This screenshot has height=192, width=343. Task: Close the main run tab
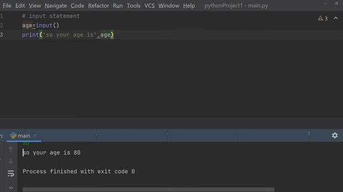point(34,135)
